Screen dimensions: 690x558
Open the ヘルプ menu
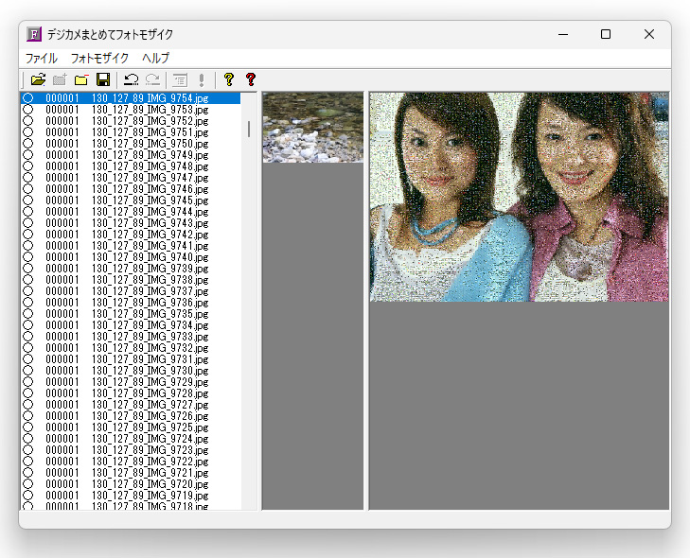[x=156, y=58]
